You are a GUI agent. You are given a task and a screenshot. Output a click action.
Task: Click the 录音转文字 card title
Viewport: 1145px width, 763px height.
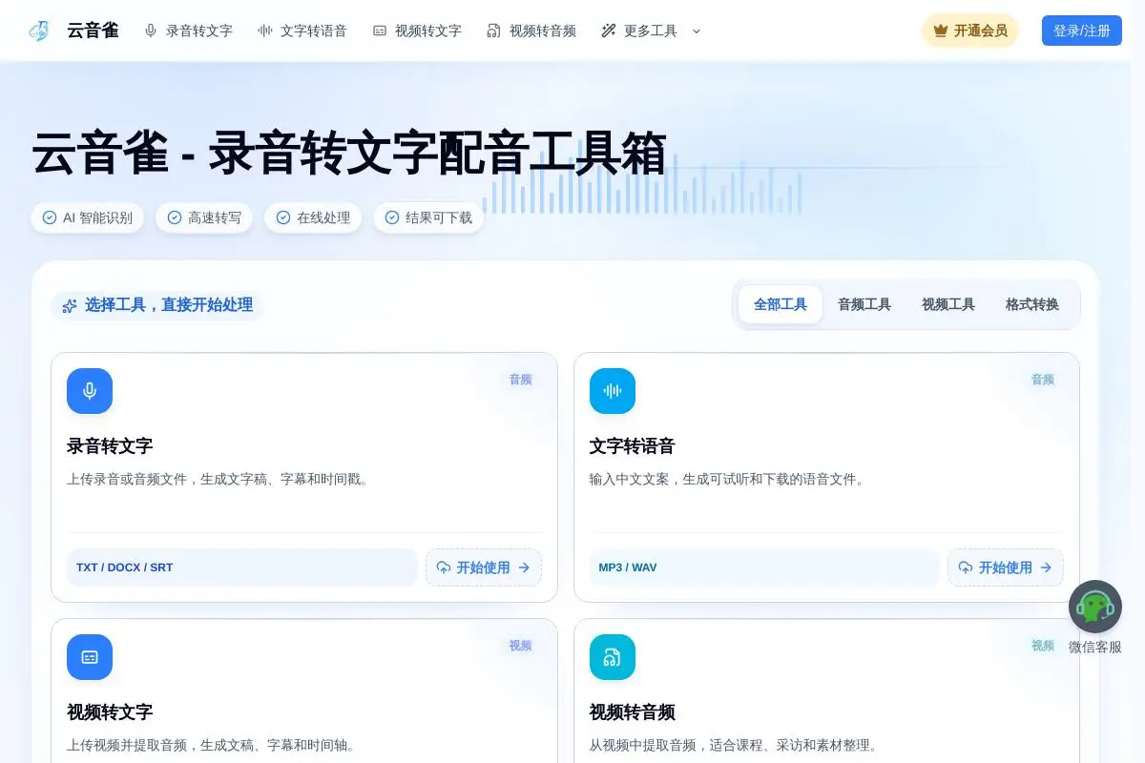pos(110,445)
